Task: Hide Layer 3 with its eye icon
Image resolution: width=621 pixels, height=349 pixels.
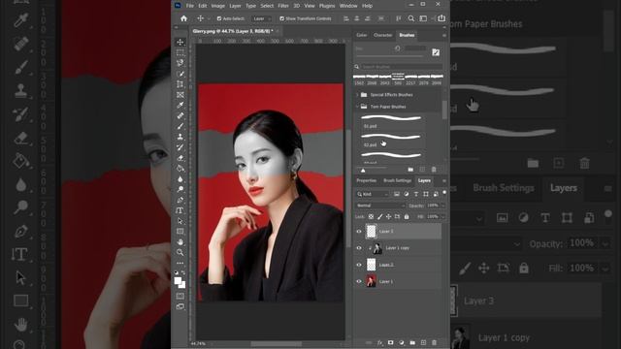Action: [359, 232]
